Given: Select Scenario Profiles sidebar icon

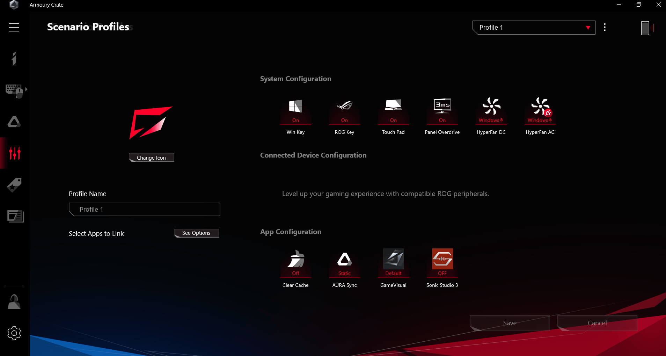Looking at the screenshot, I should point(15,153).
